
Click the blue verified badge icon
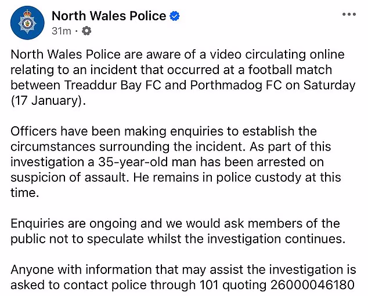[x=174, y=16]
